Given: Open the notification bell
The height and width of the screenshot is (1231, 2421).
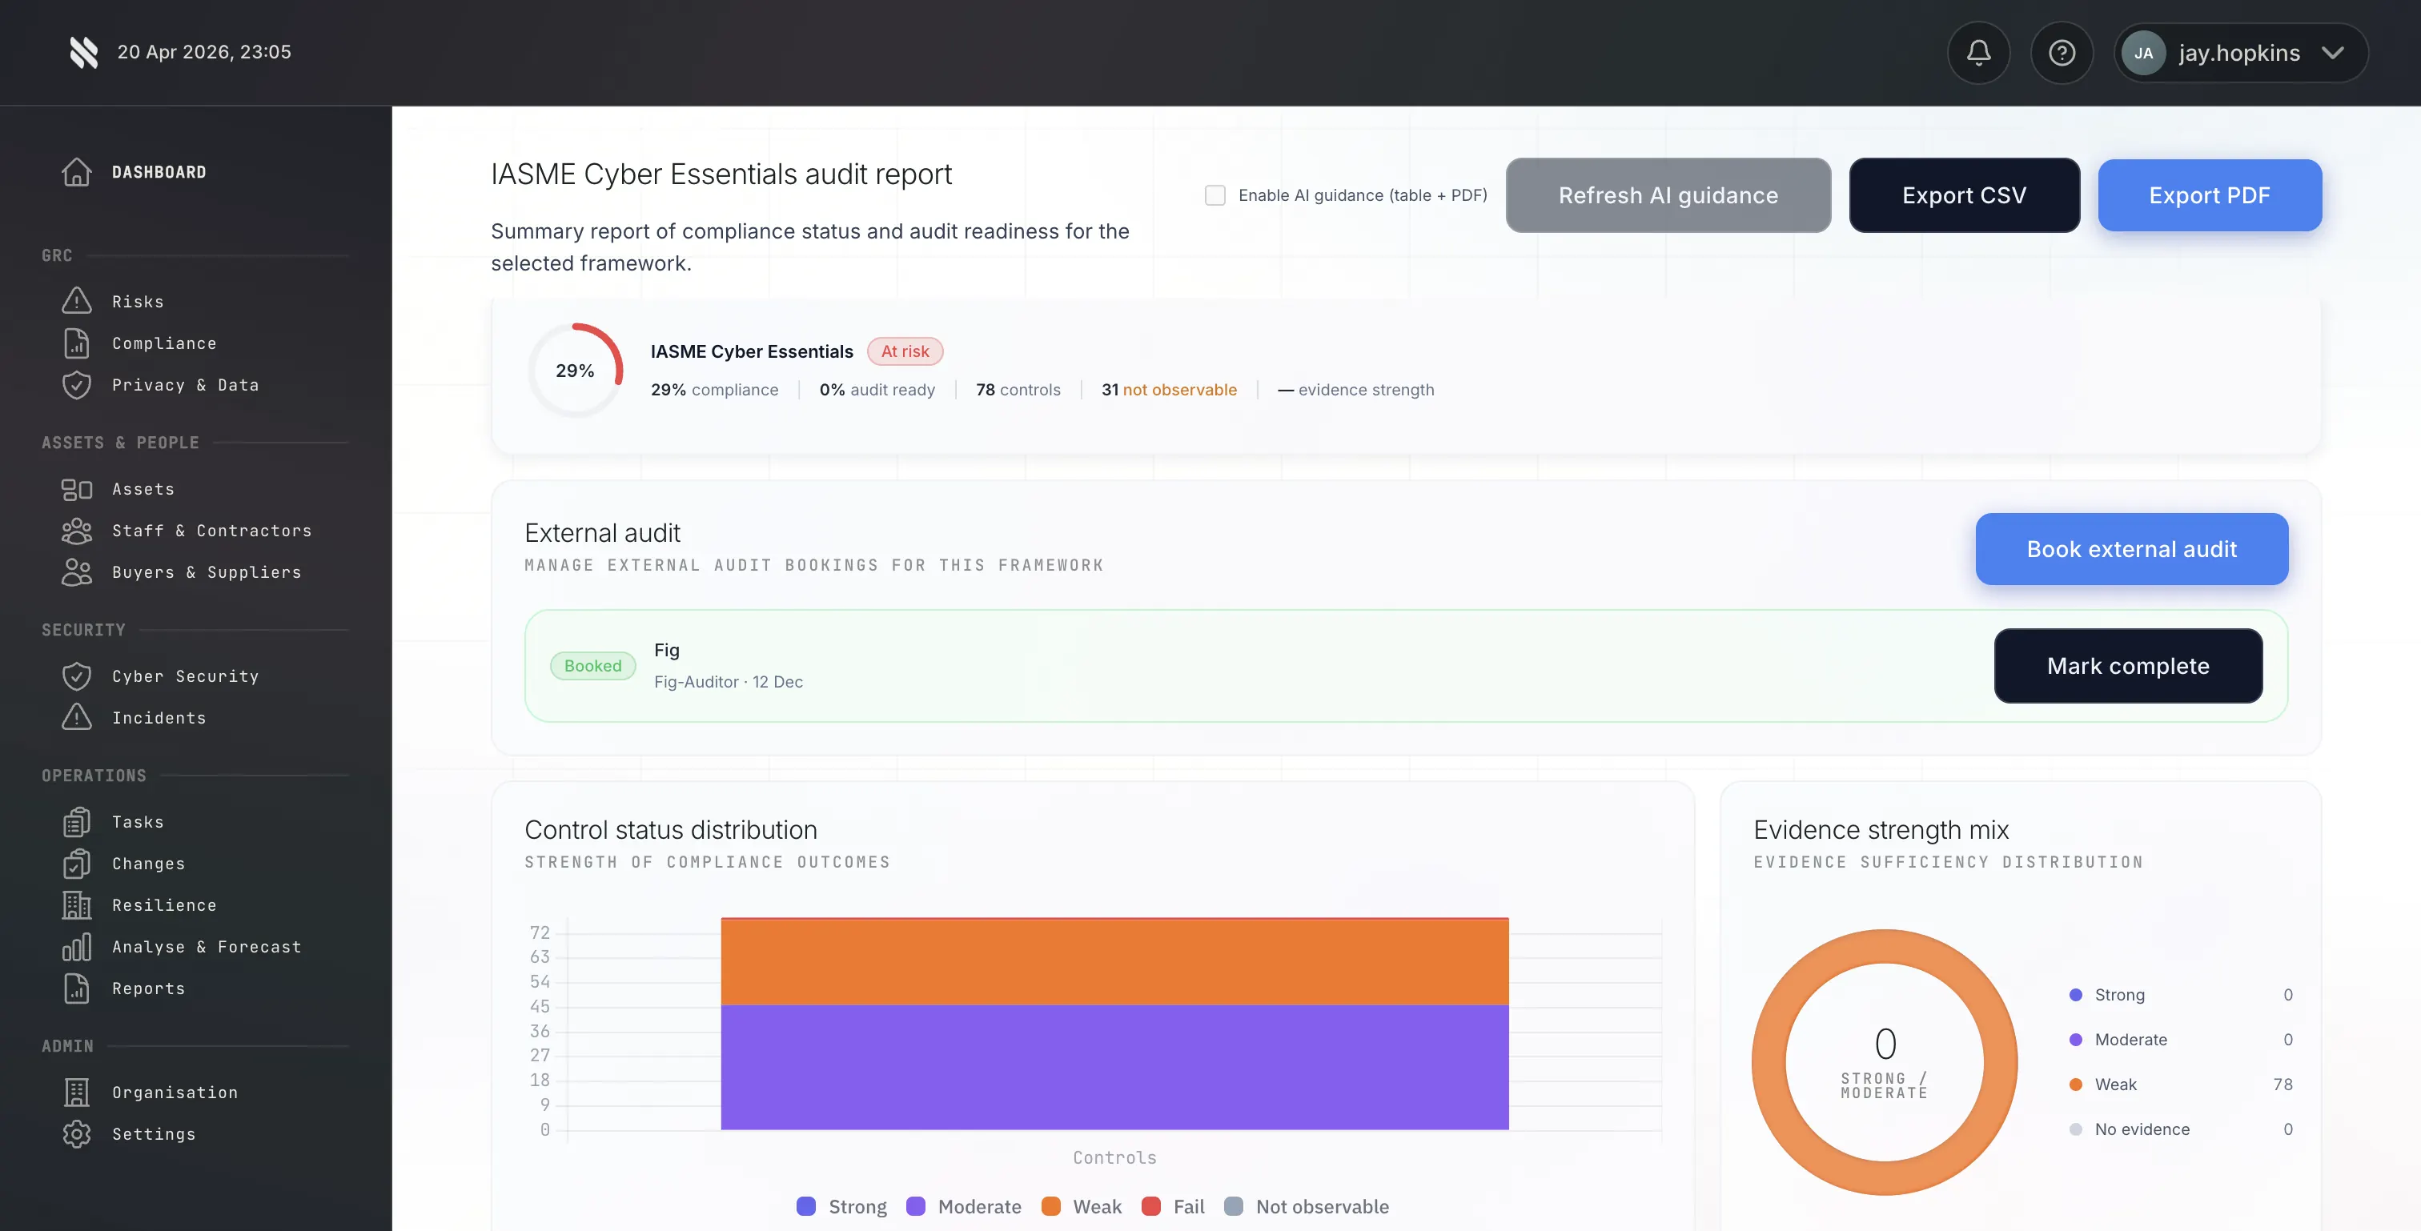Looking at the screenshot, I should (x=1978, y=52).
